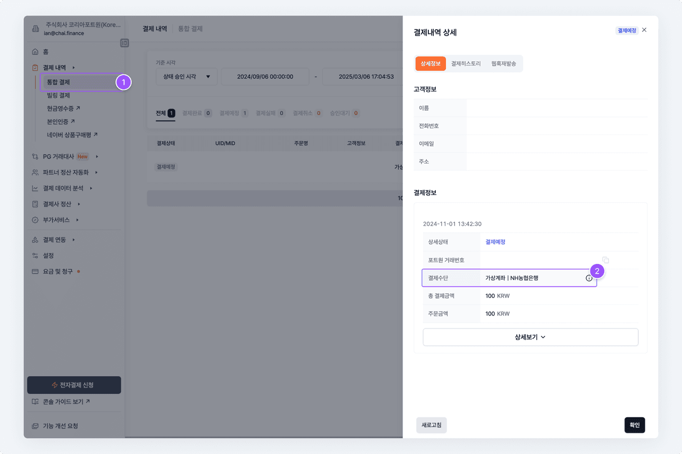This screenshot has height=454, width=682.
Task: Click the home icon in sidebar
Action: tap(35, 52)
